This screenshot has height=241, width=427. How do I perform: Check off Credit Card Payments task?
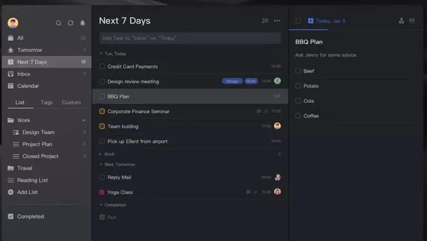tap(102, 66)
